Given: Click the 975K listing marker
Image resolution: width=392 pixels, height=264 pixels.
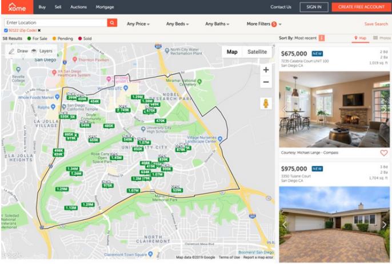Looking at the screenshot, I should pyautogui.click(x=108, y=186).
